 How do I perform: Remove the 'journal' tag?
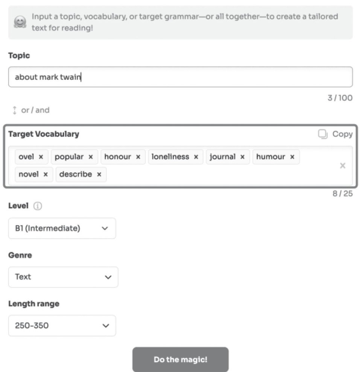point(242,157)
